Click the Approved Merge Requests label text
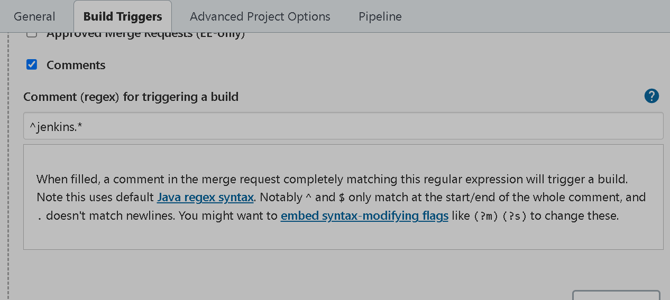This screenshot has height=300, width=670. tap(146, 35)
